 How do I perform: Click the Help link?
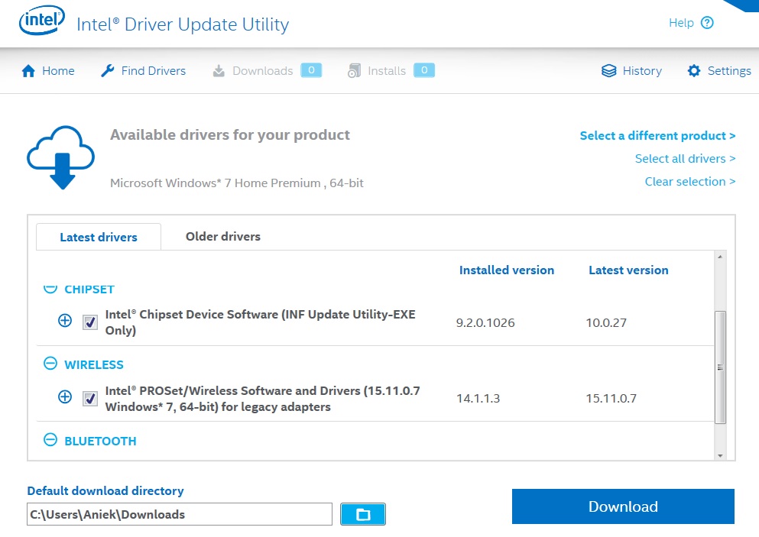point(681,23)
